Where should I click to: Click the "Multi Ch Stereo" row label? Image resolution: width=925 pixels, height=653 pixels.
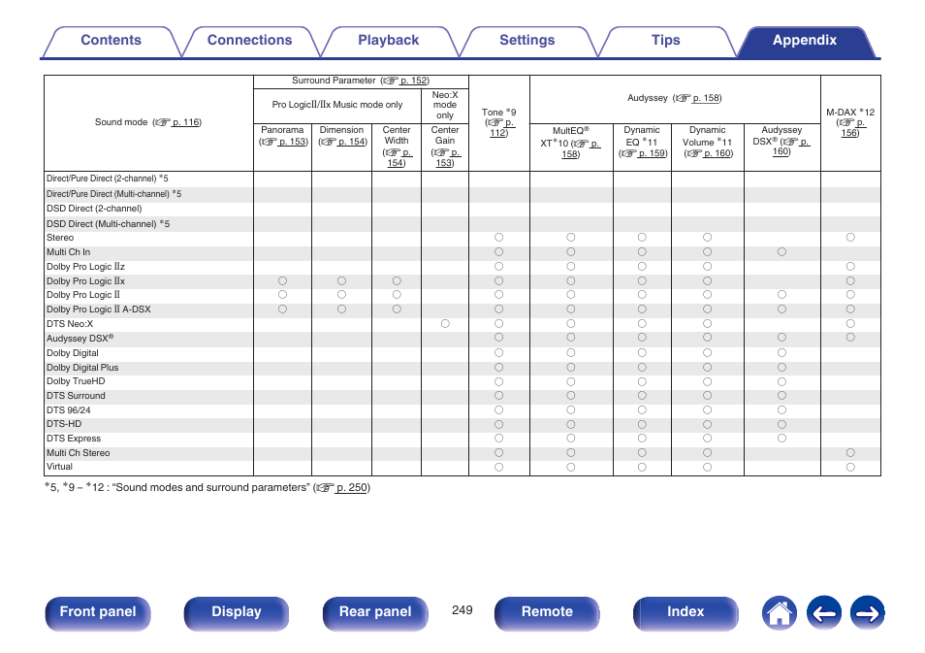[x=78, y=453]
